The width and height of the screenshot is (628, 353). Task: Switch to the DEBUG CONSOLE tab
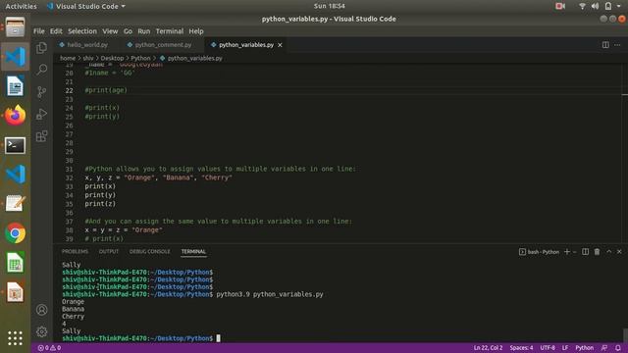coord(150,252)
